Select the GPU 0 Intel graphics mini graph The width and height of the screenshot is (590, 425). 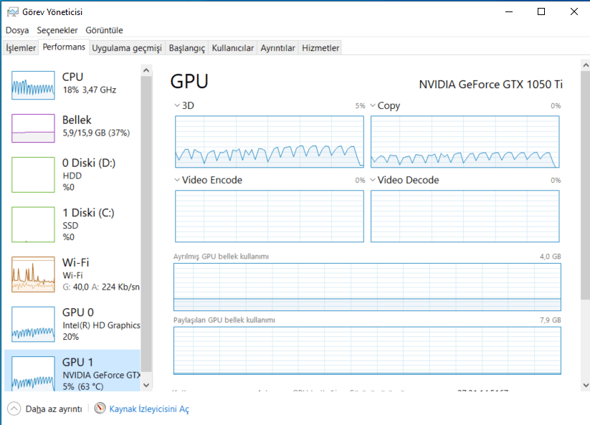[33, 324]
